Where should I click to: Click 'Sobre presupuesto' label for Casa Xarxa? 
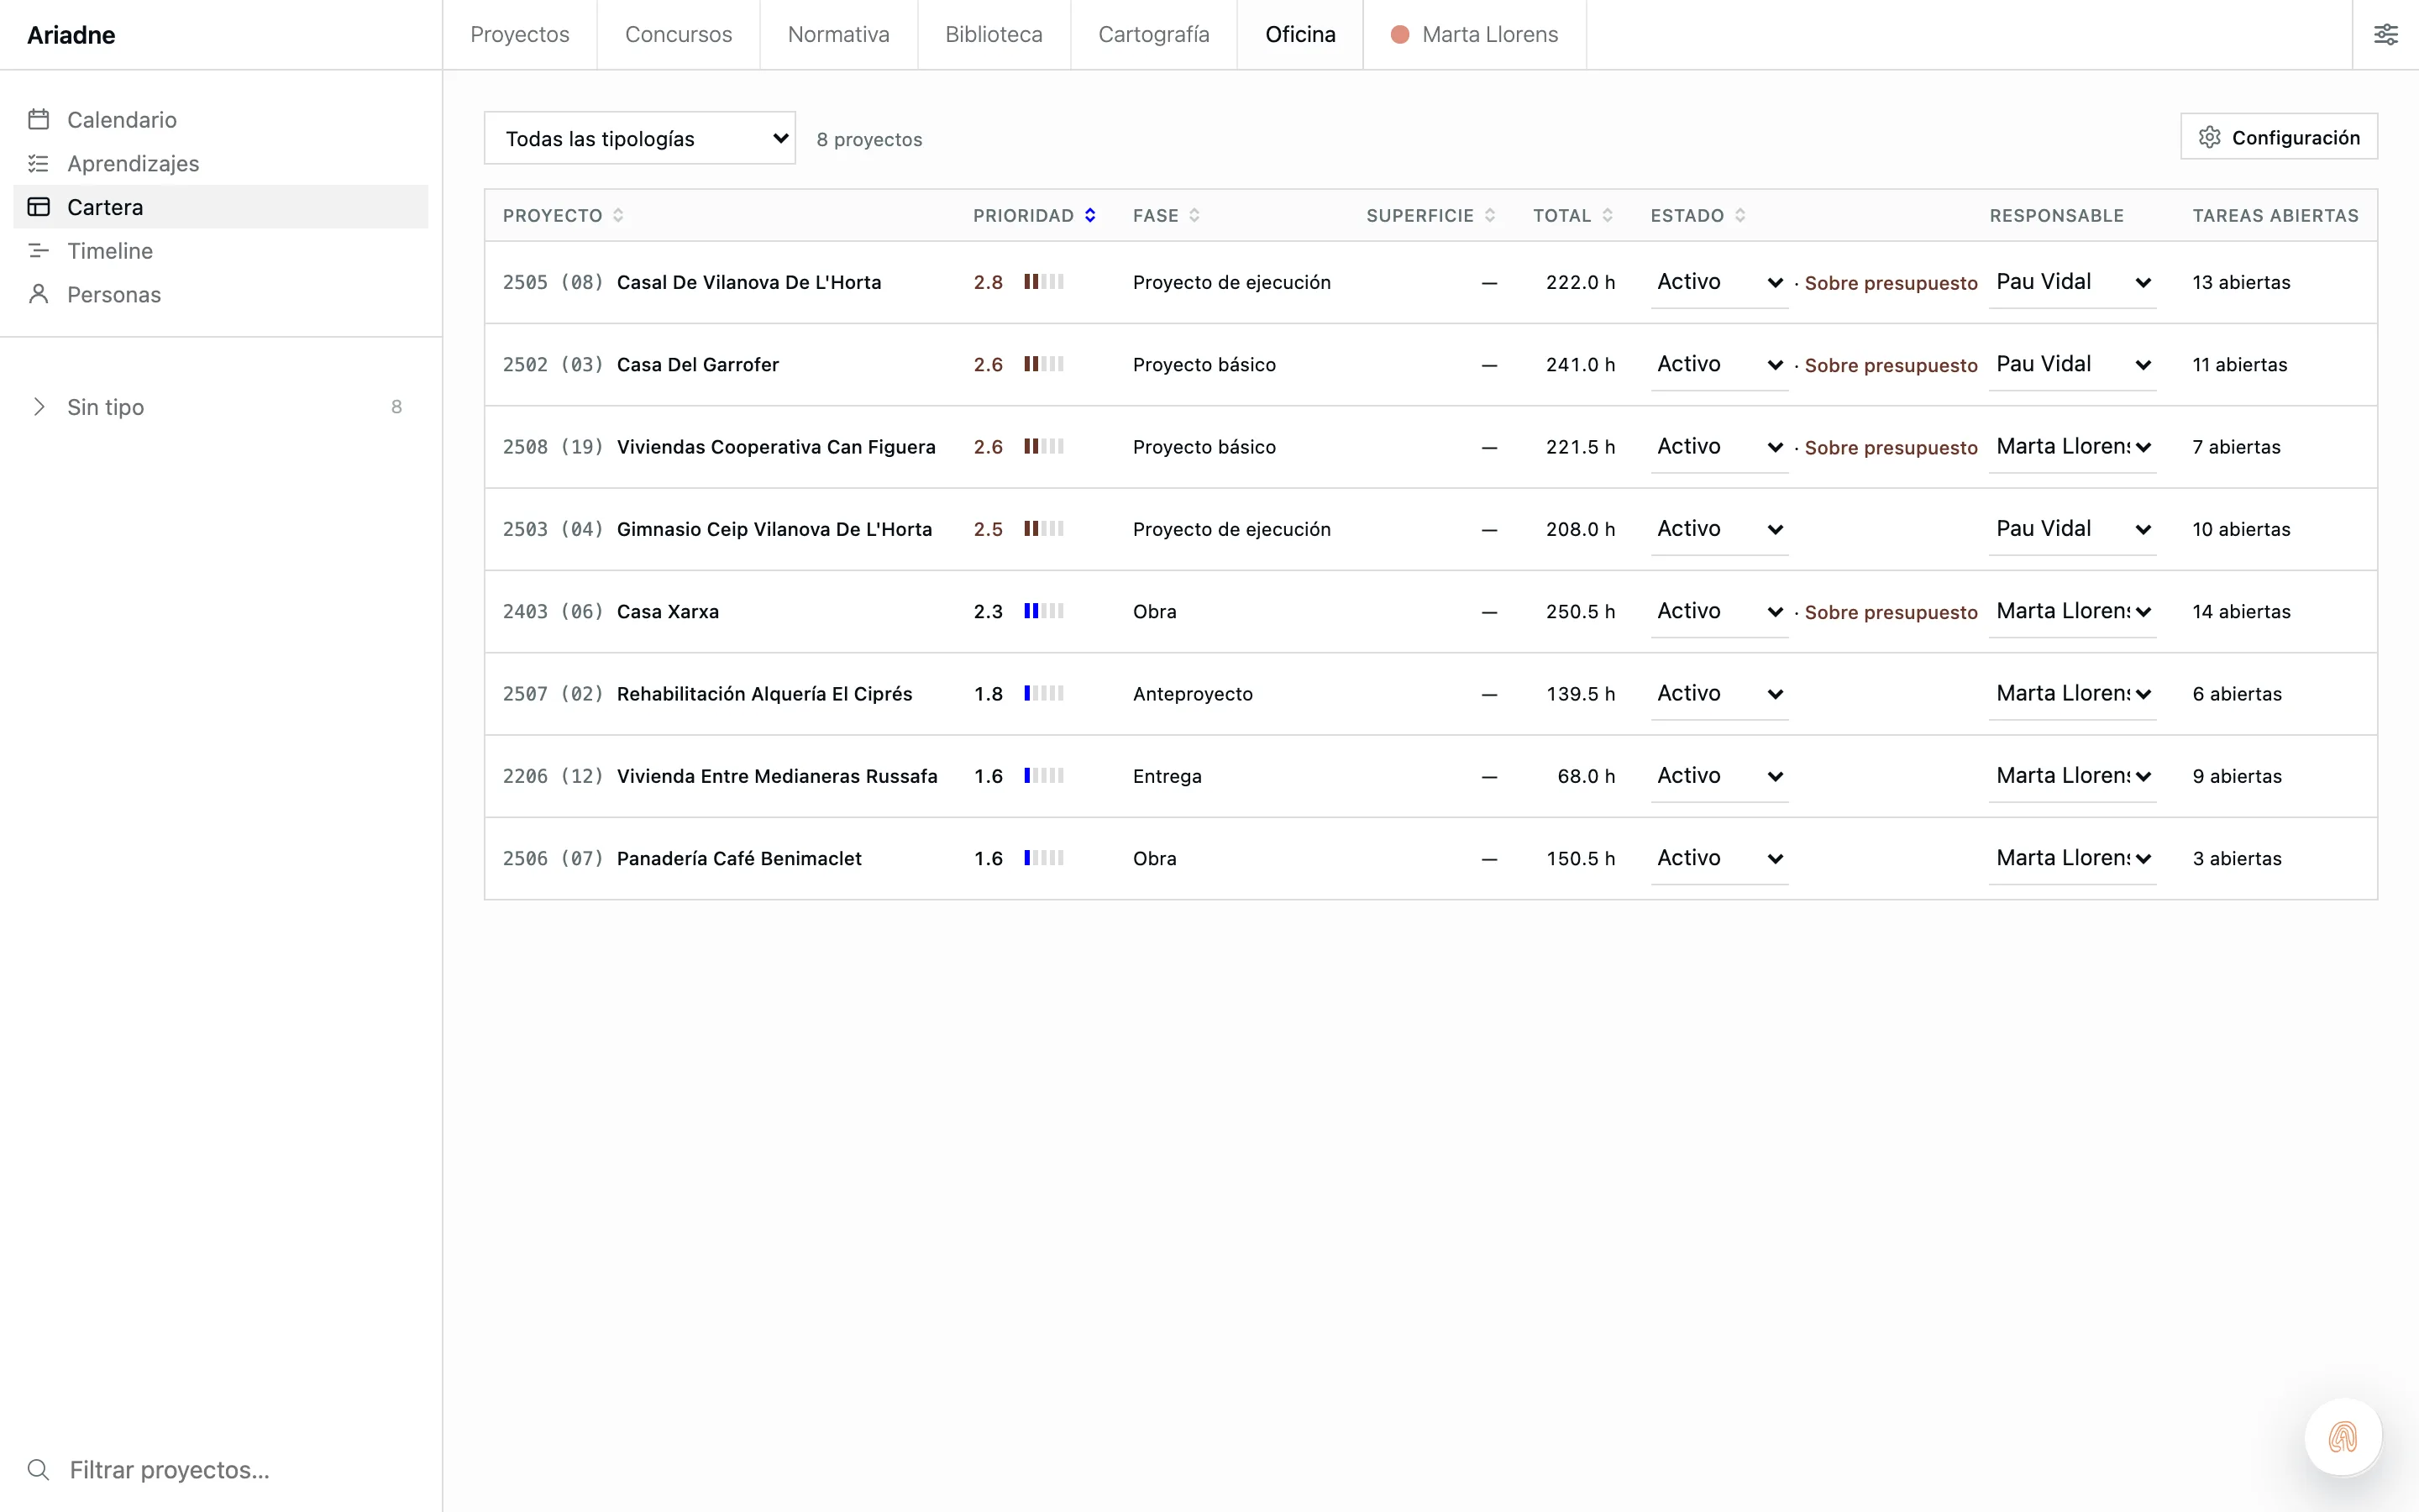(1892, 612)
